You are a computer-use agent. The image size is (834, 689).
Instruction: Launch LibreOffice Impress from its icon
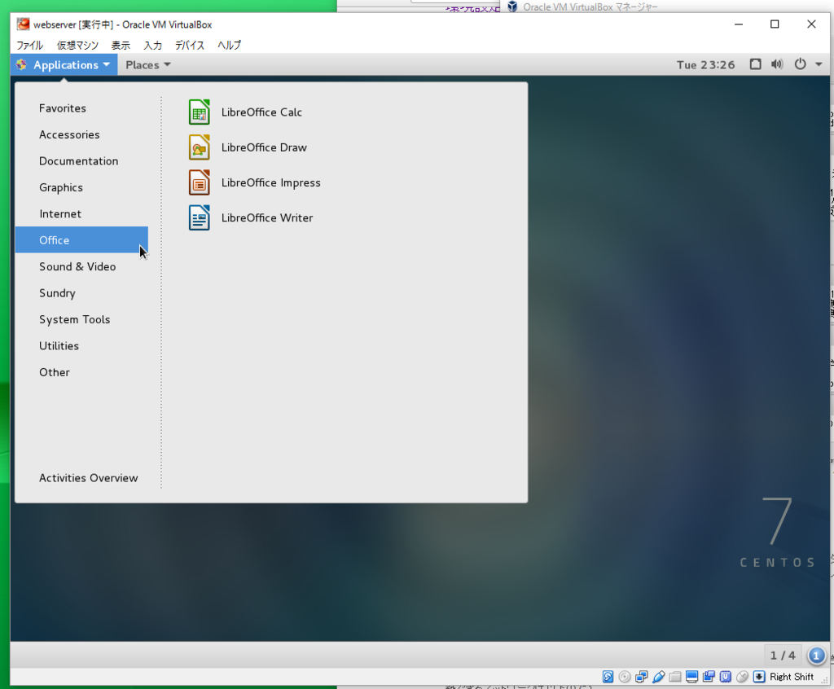coord(200,182)
